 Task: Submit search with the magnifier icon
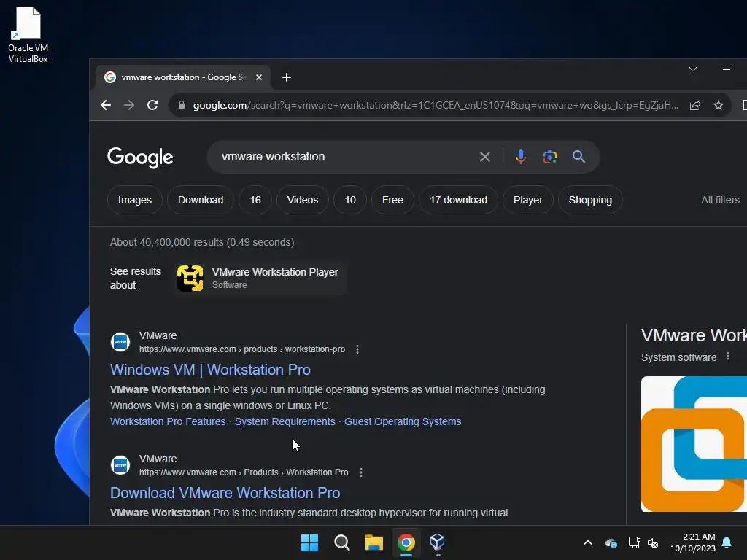[x=578, y=157]
